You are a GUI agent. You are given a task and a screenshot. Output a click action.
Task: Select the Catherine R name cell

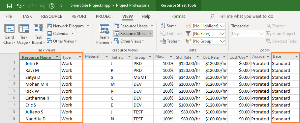point(40,98)
